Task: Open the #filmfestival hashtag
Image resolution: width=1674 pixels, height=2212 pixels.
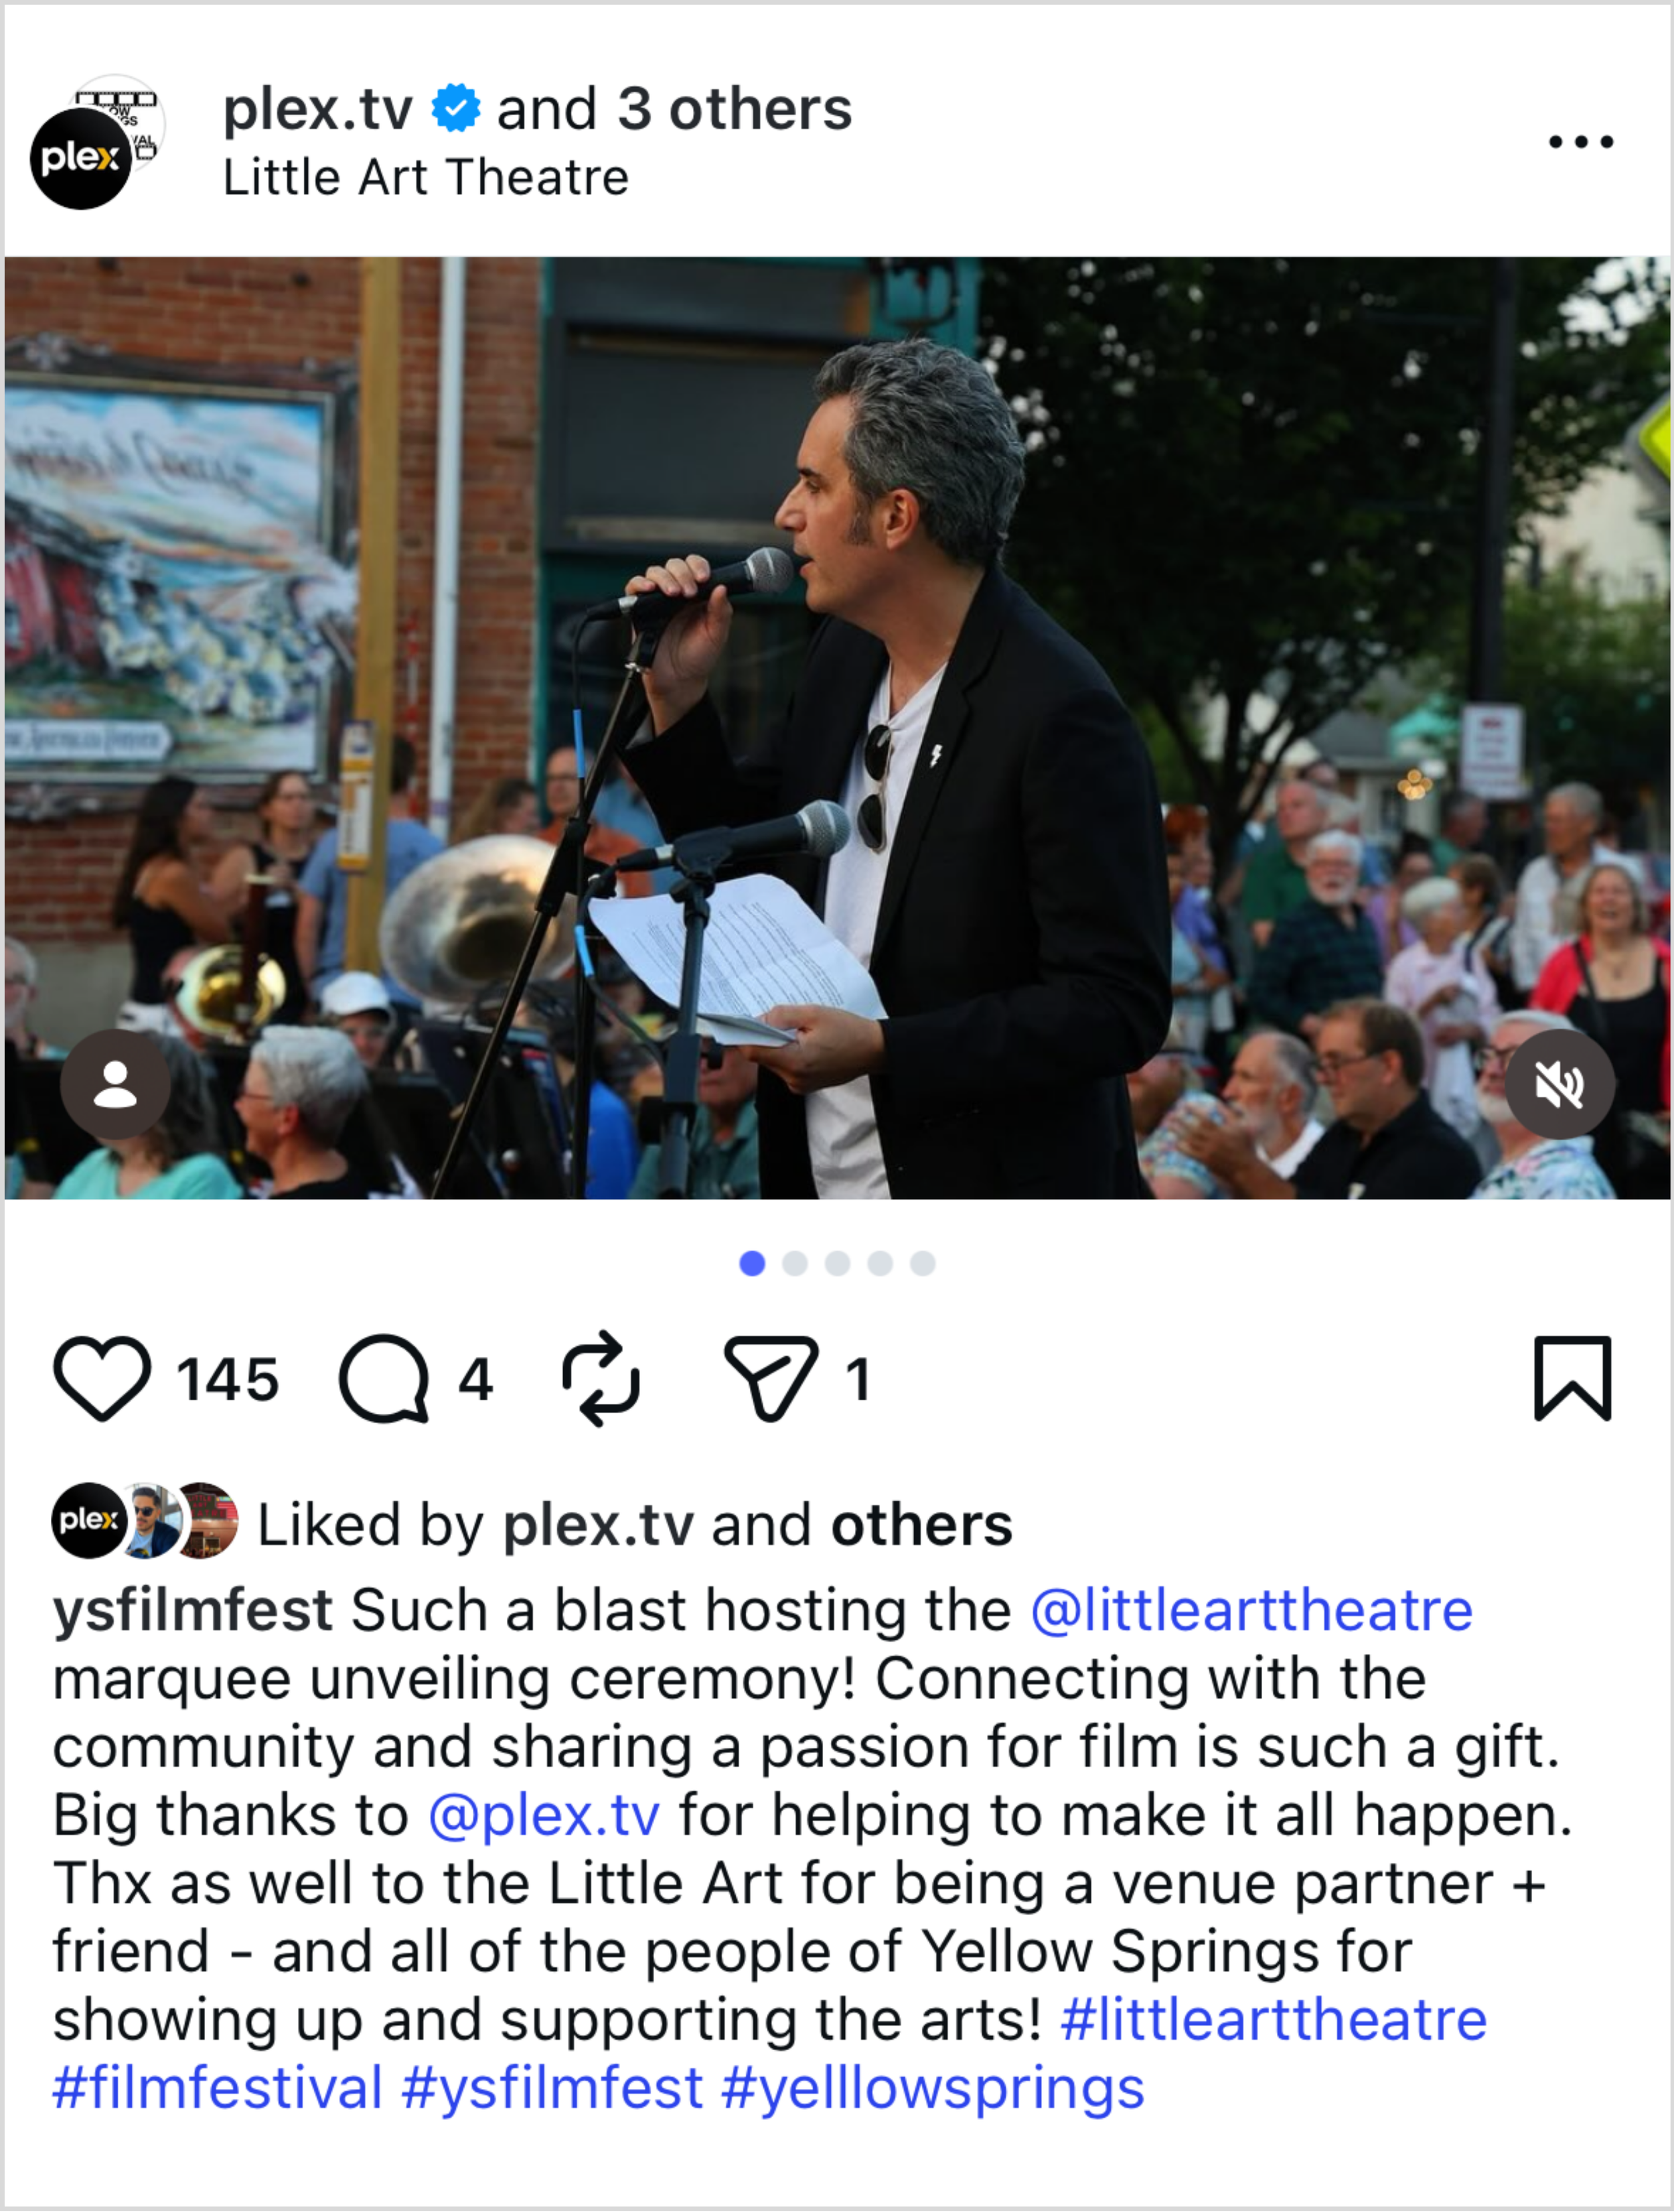Action: (x=218, y=2088)
